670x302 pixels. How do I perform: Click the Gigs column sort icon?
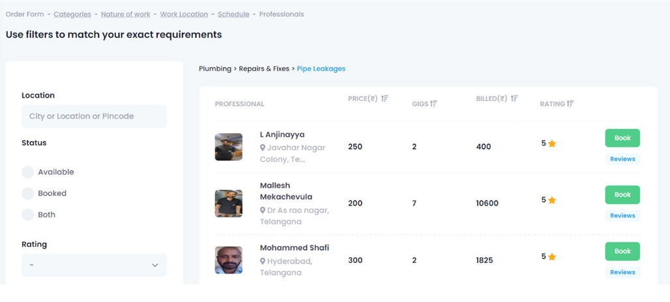[x=433, y=103]
